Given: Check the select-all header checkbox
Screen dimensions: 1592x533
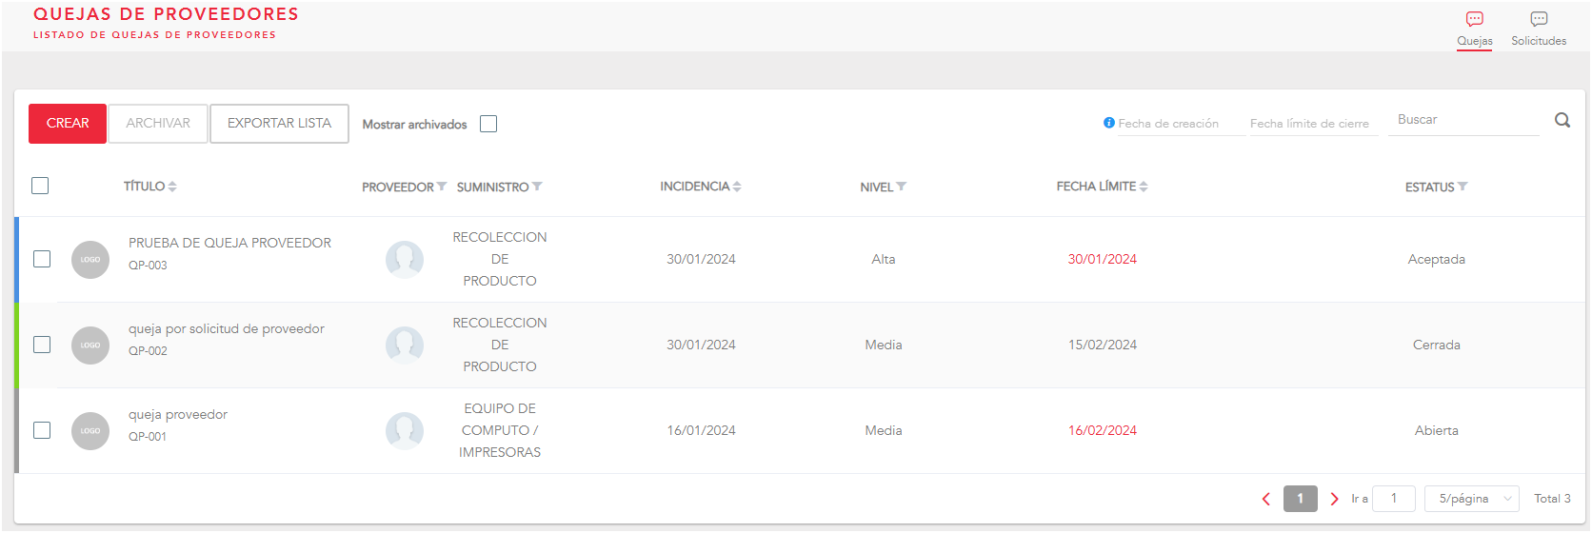Looking at the screenshot, I should pos(40,186).
